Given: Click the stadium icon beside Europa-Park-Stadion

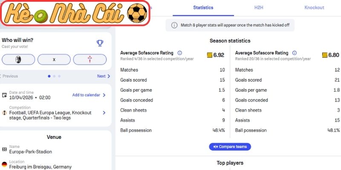Looking at the screenshot, I should 4,150.
